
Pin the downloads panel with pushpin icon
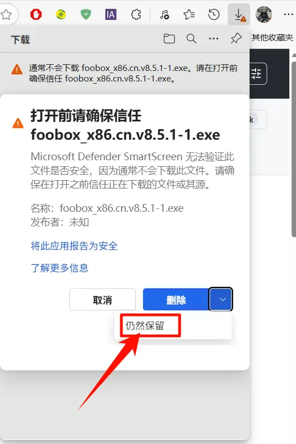click(x=236, y=38)
